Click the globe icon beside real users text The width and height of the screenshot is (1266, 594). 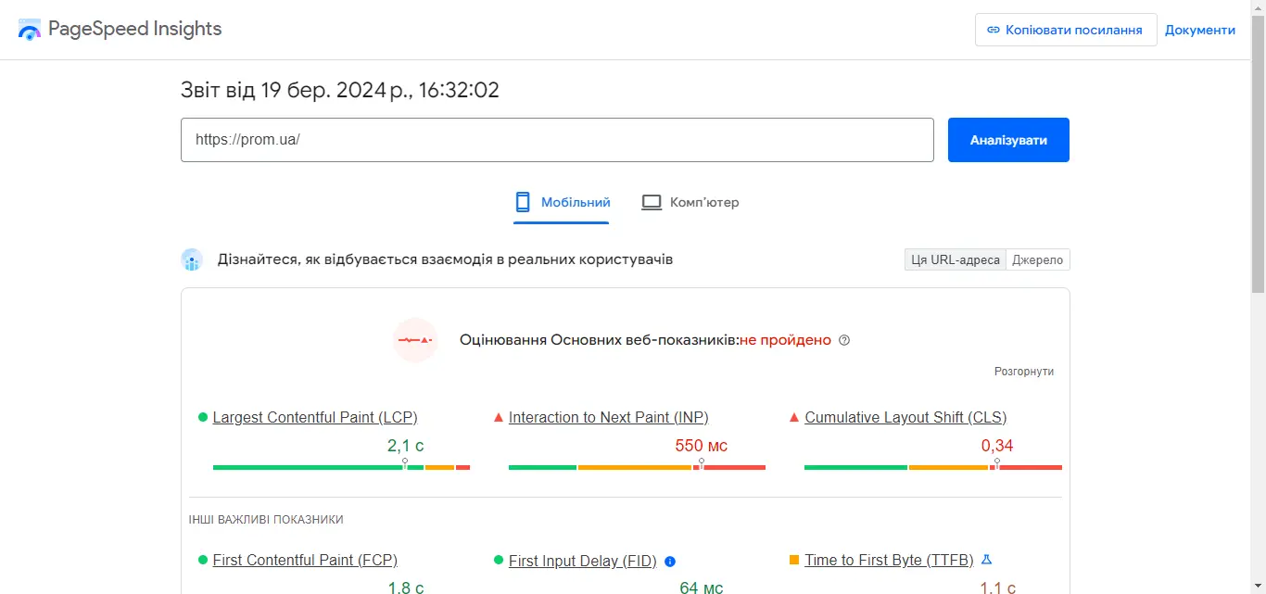pos(192,259)
